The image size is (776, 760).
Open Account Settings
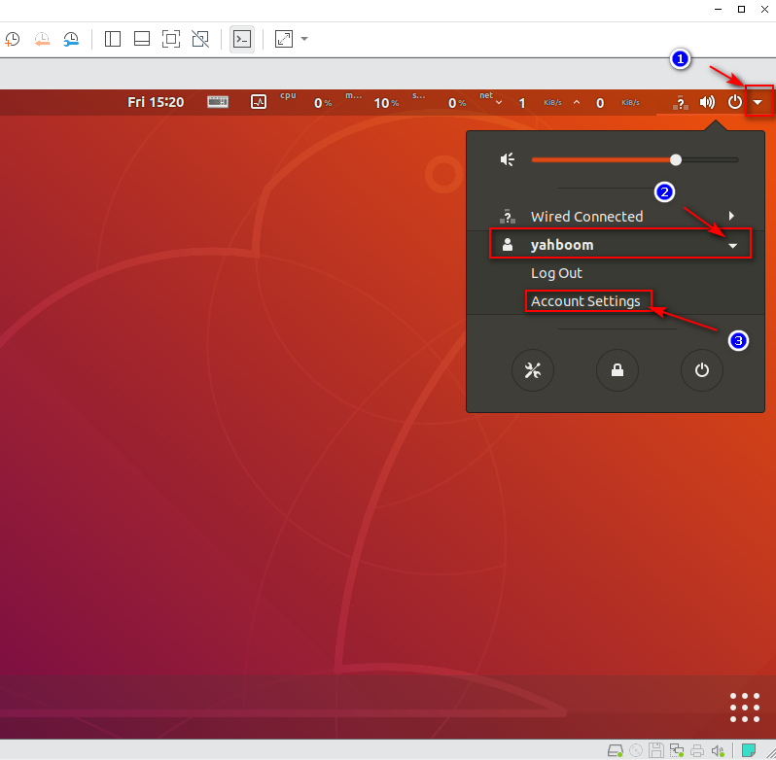(x=585, y=301)
